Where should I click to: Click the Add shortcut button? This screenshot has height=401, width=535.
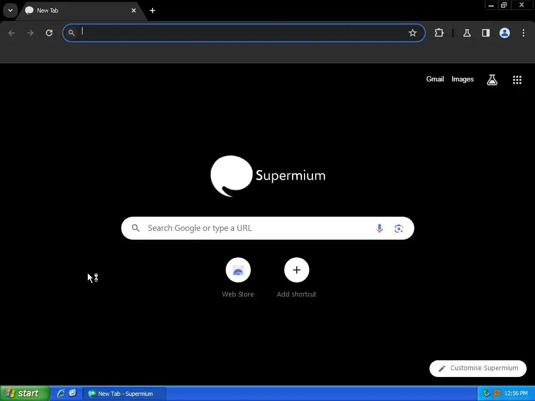pos(297,278)
